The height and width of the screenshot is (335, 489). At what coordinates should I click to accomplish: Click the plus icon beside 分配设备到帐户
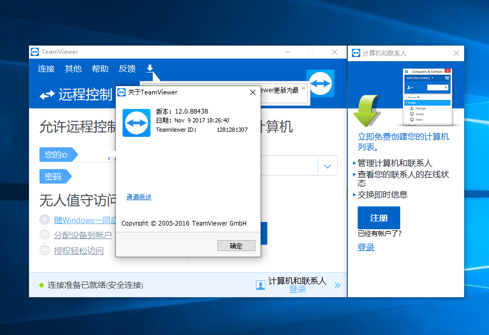point(45,235)
